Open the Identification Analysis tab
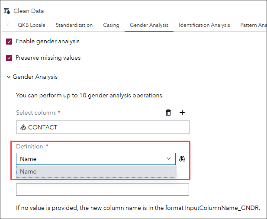The height and width of the screenshot is (219, 267). pos(204,25)
